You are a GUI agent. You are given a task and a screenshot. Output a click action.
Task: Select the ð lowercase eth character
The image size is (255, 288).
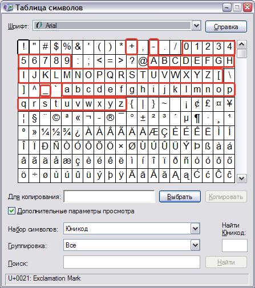(175, 161)
